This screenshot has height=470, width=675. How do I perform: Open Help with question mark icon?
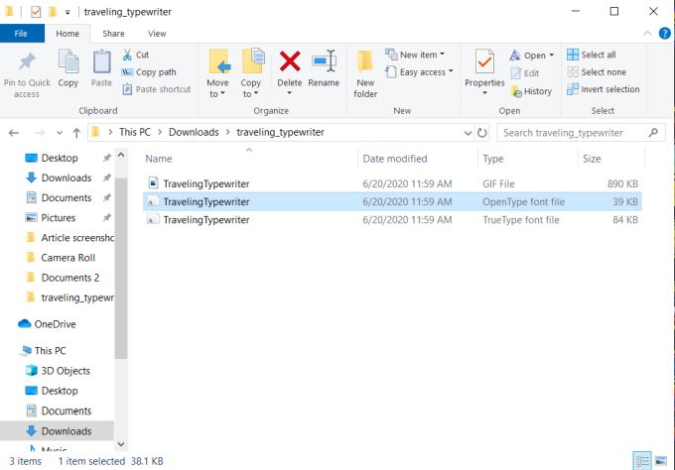pyautogui.click(x=665, y=33)
